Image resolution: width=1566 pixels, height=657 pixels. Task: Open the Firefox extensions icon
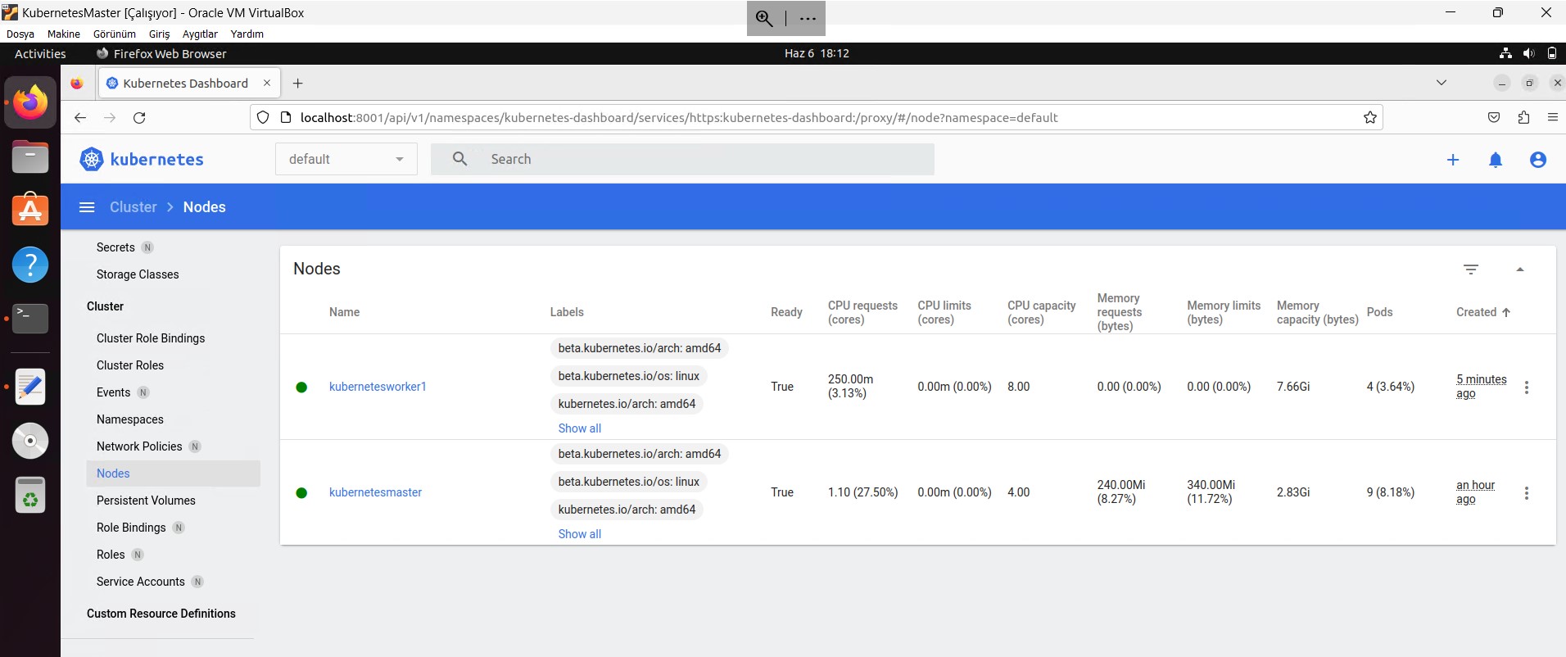(x=1523, y=117)
